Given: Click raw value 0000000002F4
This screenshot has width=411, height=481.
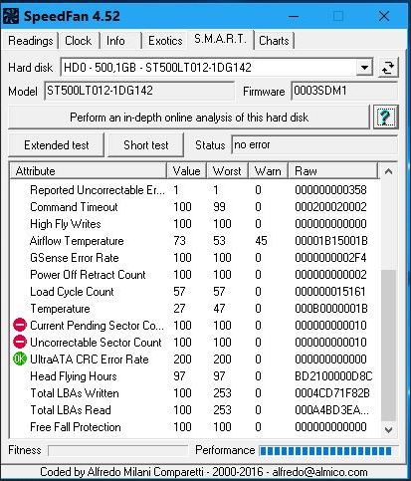Looking at the screenshot, I should [330, 258].
